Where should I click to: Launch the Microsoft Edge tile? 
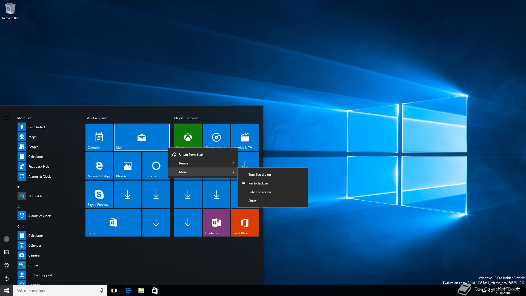pos(99,166)
